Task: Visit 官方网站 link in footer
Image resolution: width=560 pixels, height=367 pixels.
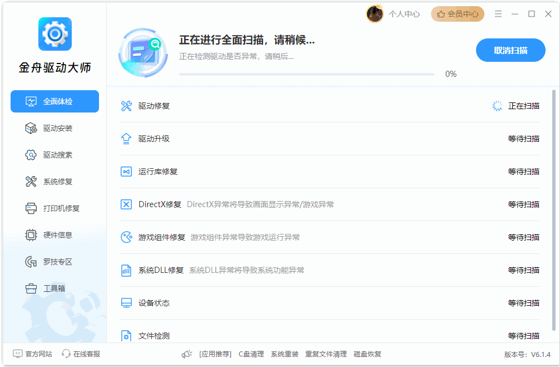Action: tap(33, 354)
